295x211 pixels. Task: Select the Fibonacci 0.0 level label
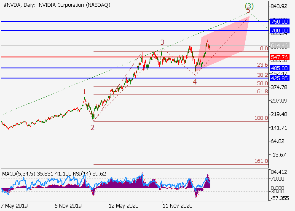(264, 49)
